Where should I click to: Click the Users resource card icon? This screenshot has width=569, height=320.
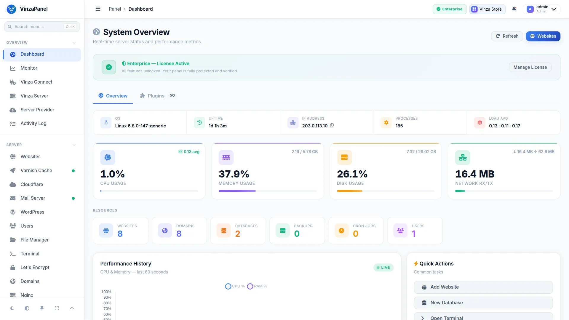[400, 231]
